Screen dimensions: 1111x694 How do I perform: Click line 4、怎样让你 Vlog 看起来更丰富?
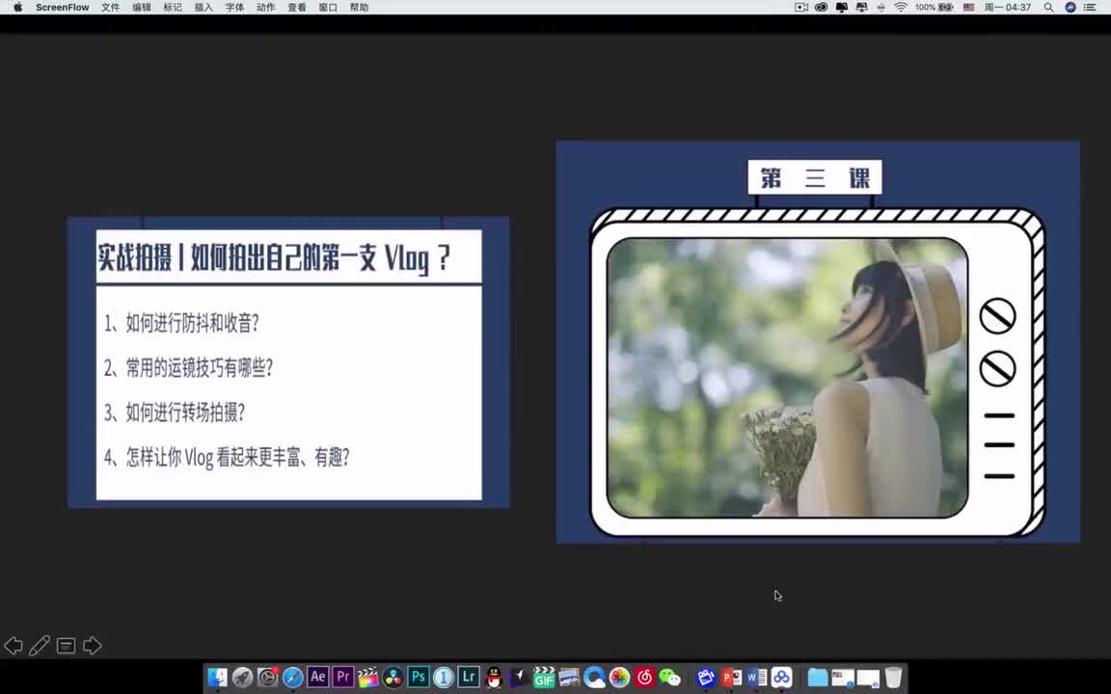coord(227,457)
